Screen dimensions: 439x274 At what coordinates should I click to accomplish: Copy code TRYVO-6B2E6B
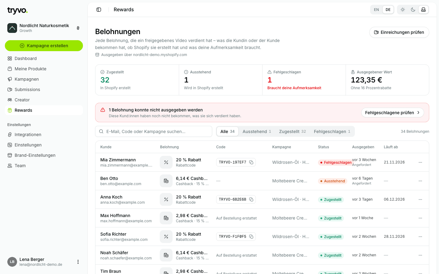(251, 199)
